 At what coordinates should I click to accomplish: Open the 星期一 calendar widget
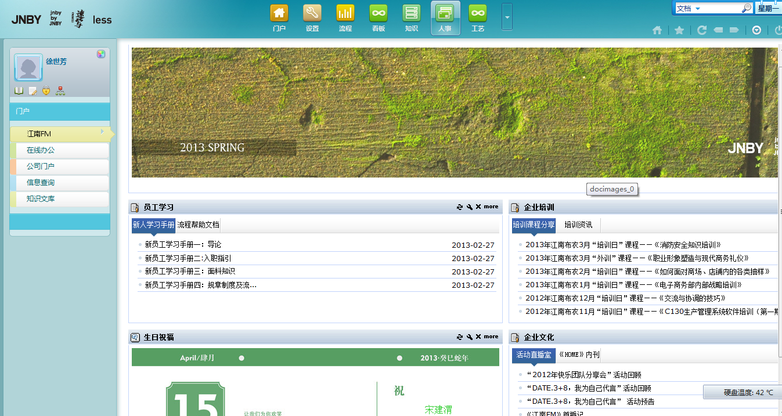(x=768, y=8)
